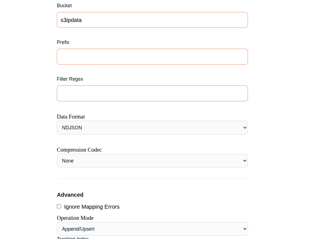312x239 pixels.
Task: Click the Compression Codec label
Action: [x=79, y=150]
